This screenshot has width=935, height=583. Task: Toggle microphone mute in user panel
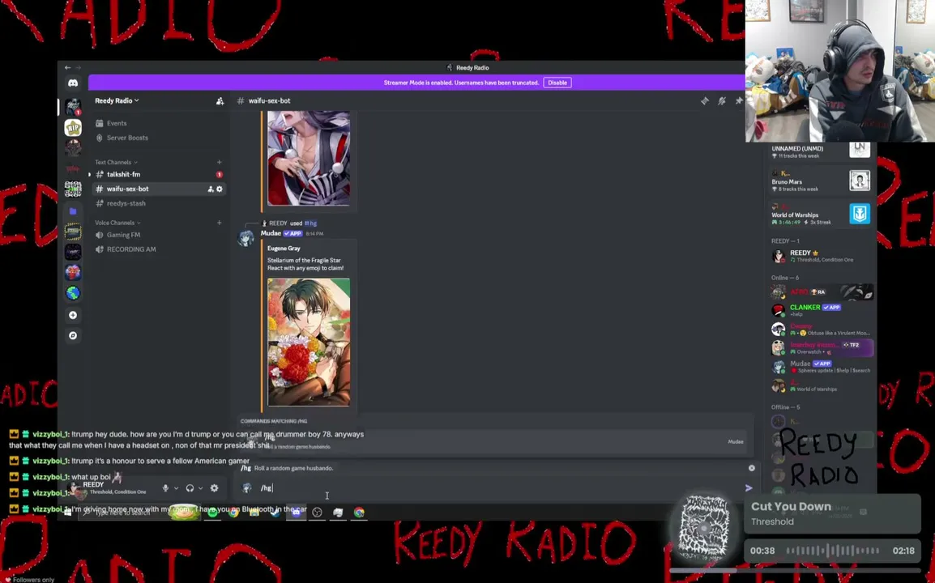(165, 488)
